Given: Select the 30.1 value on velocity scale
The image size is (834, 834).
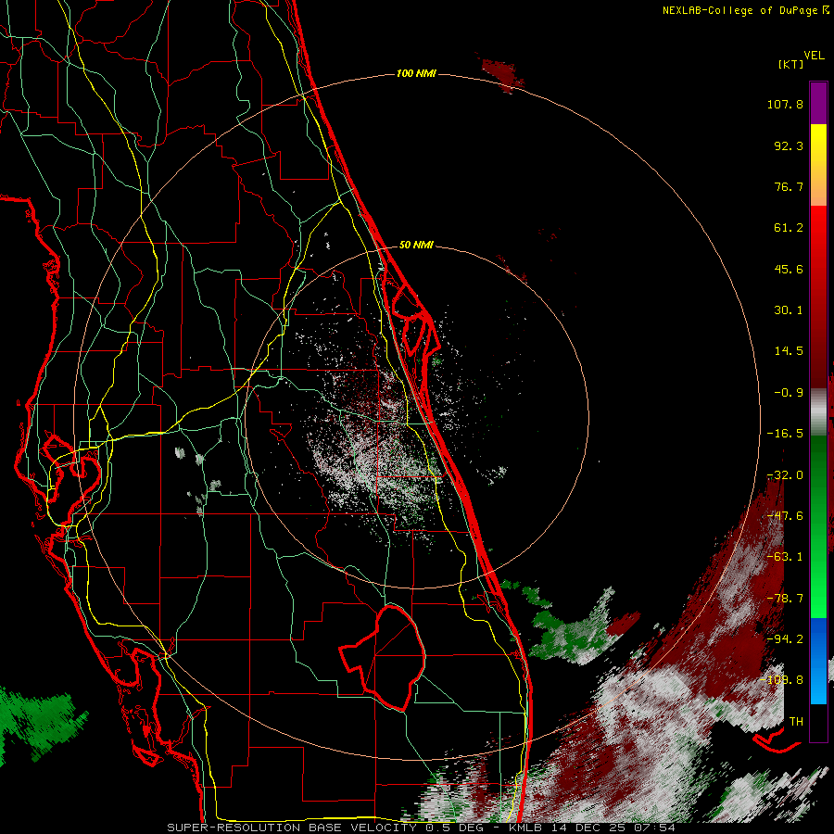Looking at the screenshot, I should tap(789, 310).
